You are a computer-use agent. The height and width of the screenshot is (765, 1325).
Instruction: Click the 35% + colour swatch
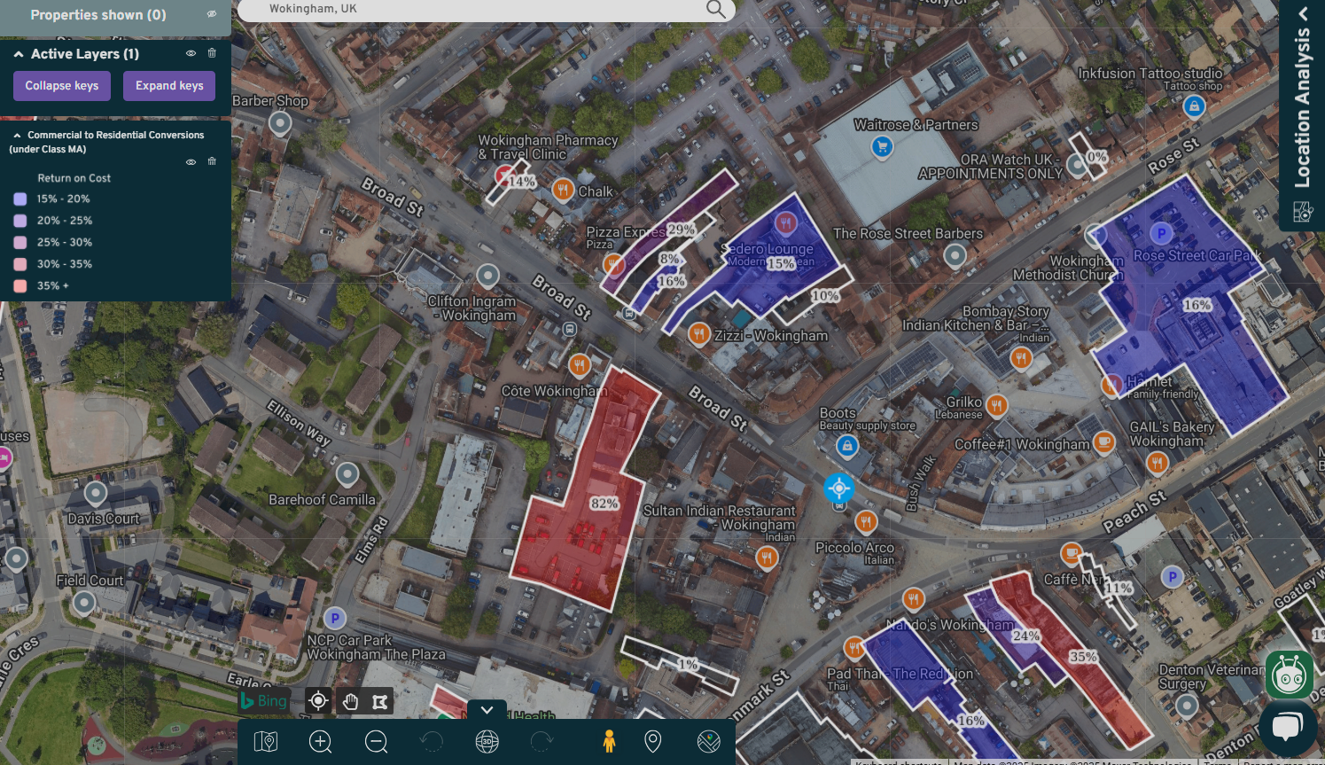tap(20, 285)
